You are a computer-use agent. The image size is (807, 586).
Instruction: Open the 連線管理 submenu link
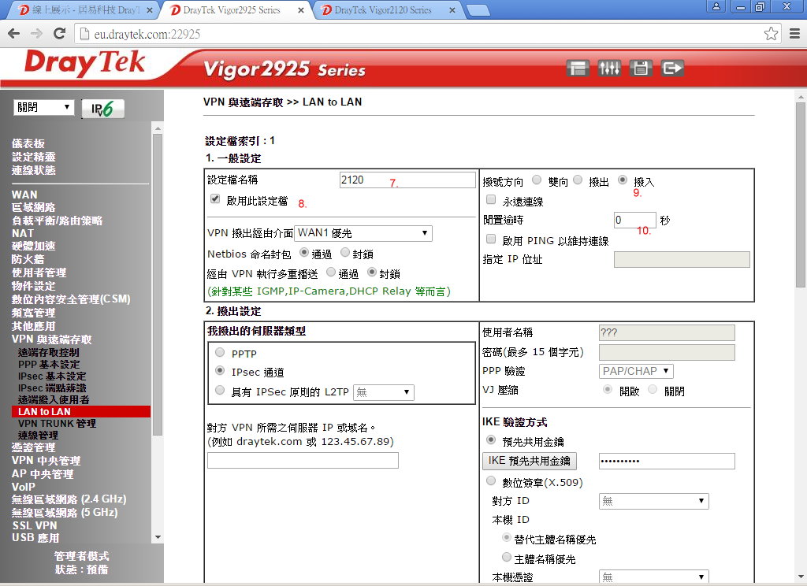[38, 436]
